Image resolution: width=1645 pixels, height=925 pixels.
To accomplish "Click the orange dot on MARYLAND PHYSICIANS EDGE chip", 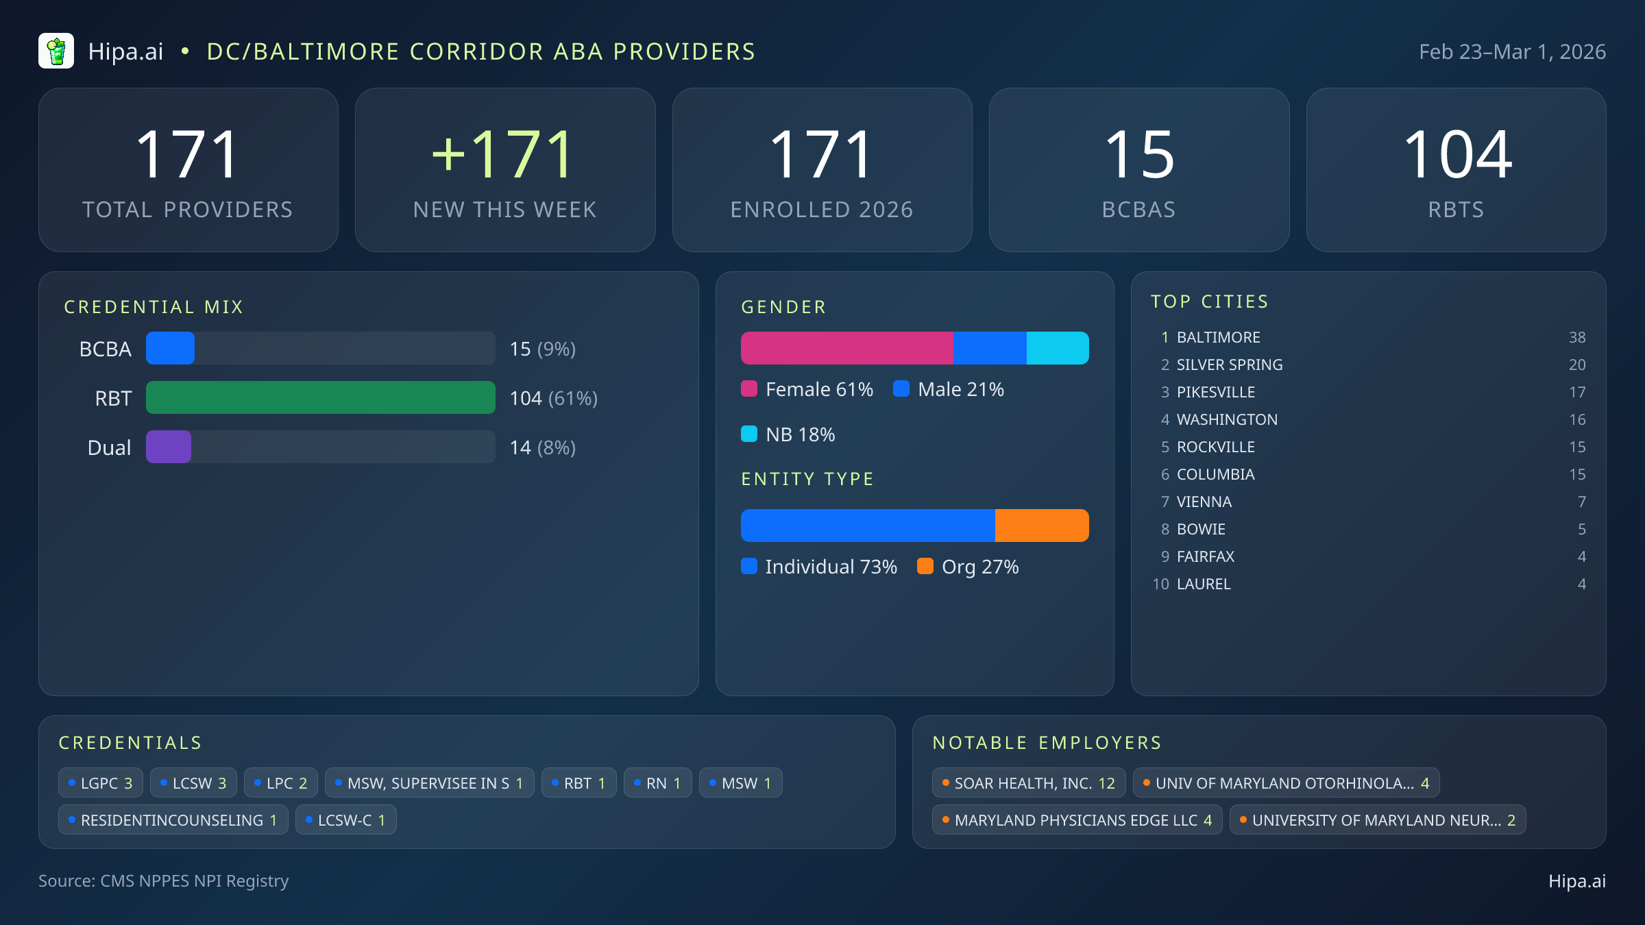I will coord(945,819).
